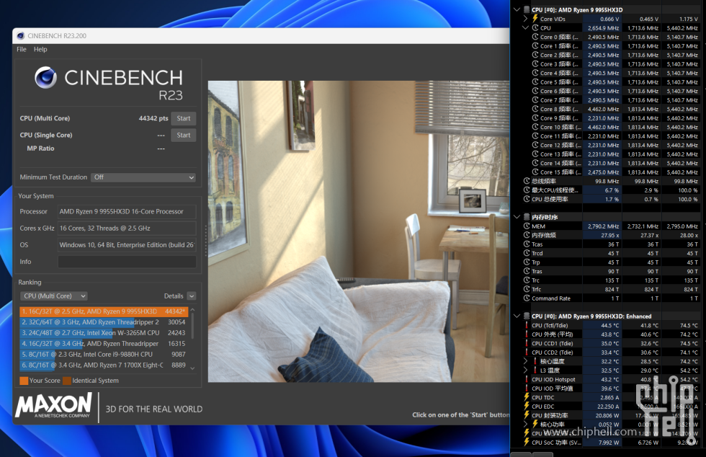
Task: Expand the 核心功率 core power row
Action: pyautogui.click(x=525, y=424)
